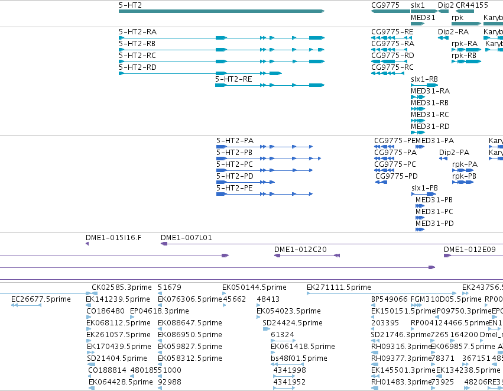Select transcript CG9775-RE

391,38
